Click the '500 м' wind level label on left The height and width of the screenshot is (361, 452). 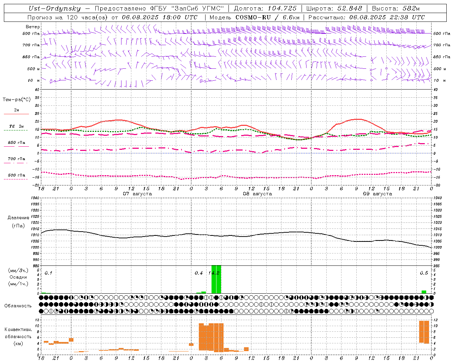point(34,69)
